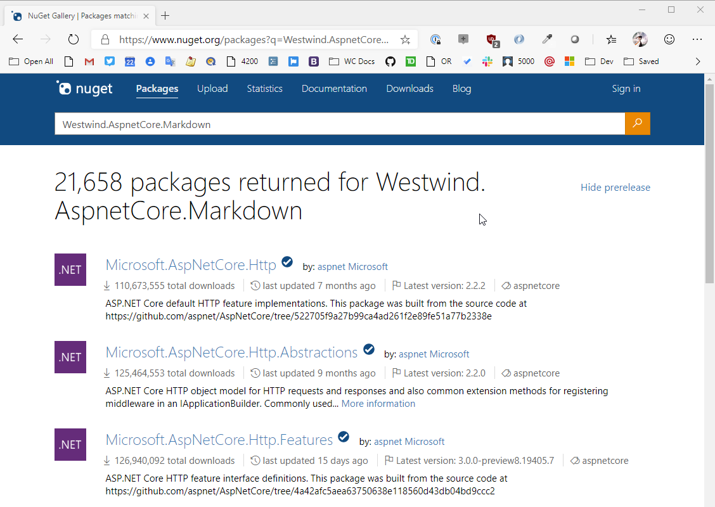Viewport: 715px width, 507px height.
Task: Select '110,673,555 total downloads' text
Action: coord(175,286)
